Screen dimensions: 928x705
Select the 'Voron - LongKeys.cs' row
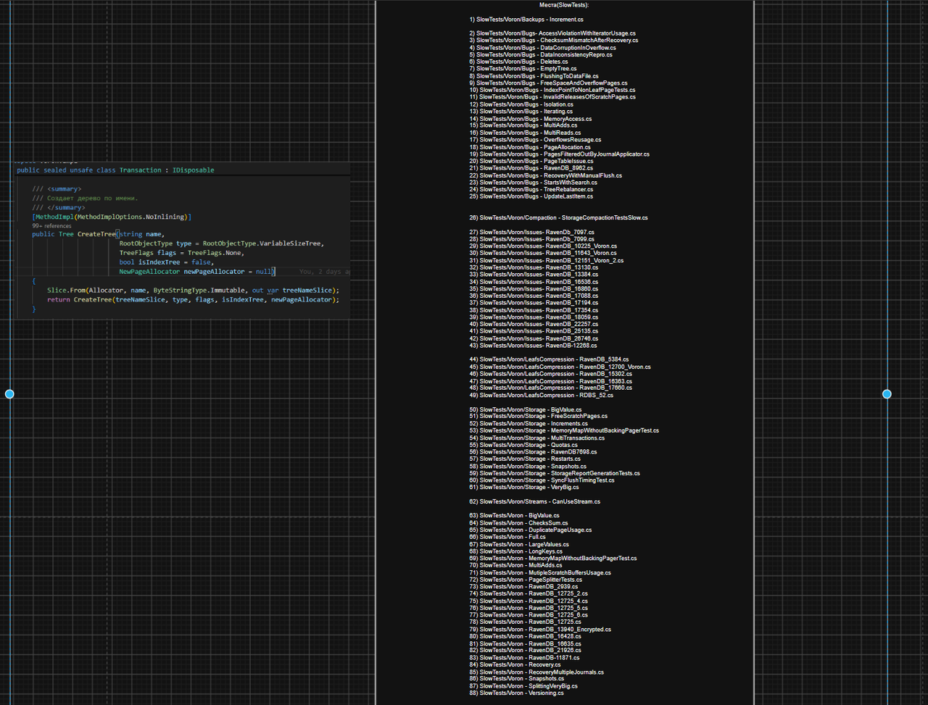pos(516,551)
